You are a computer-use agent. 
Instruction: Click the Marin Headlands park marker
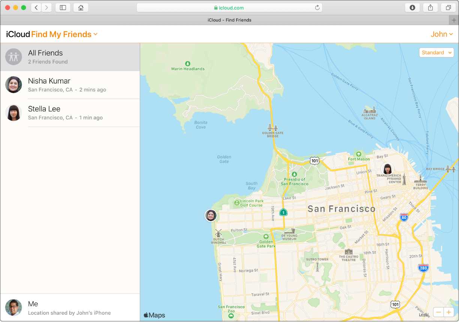coord(188,64)
